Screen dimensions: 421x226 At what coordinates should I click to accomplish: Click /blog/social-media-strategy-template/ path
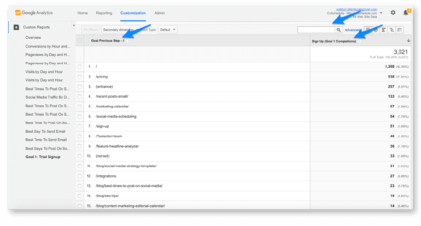click(126, 166)
